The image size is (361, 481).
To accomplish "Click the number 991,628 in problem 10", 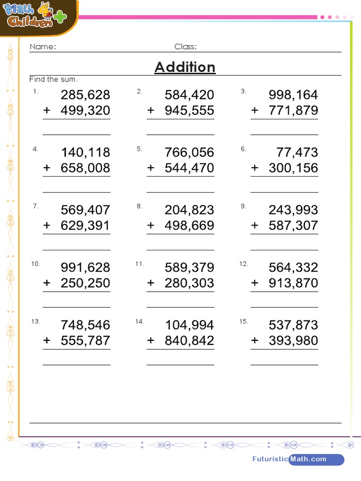I will click(x=86, y=267).
